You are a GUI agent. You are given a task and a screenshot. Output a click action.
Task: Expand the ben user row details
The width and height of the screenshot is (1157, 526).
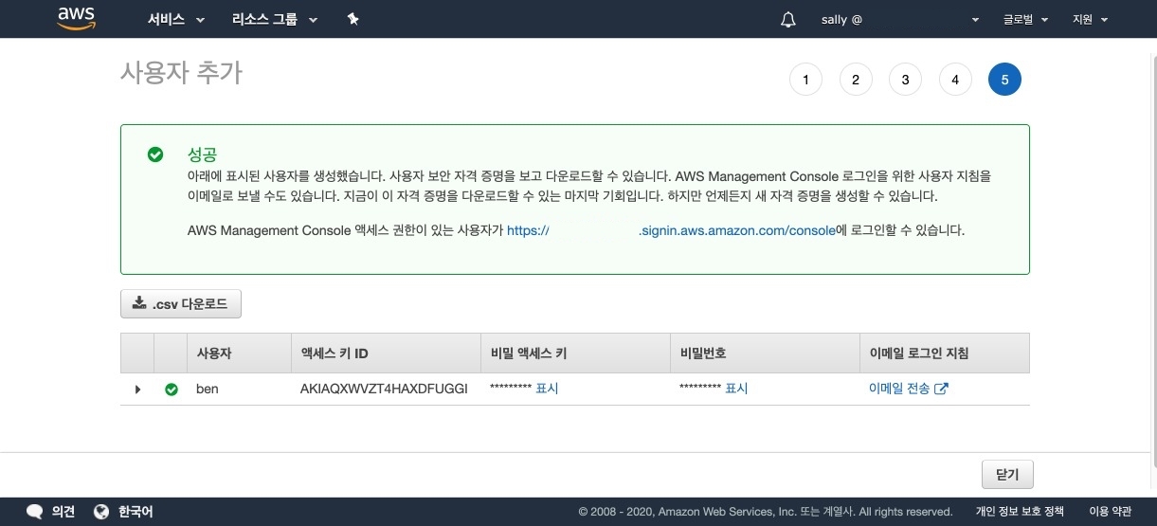point(137,389)
